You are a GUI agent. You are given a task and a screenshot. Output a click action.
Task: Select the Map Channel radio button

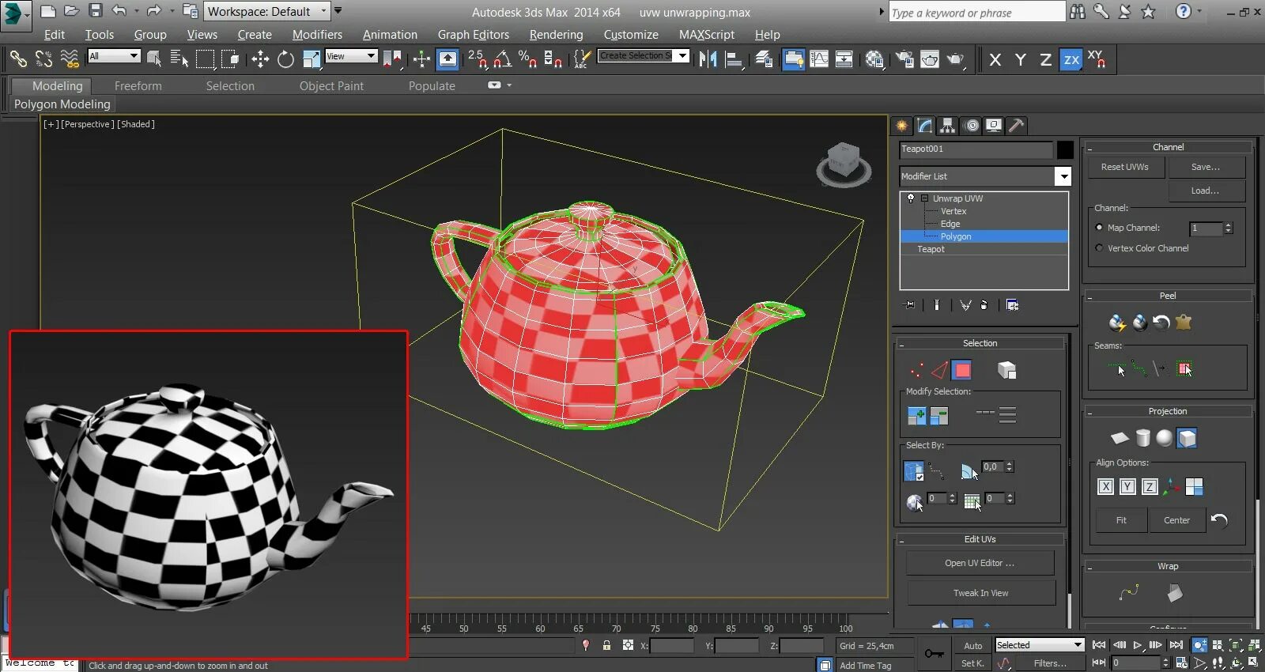click(1099, 228)
